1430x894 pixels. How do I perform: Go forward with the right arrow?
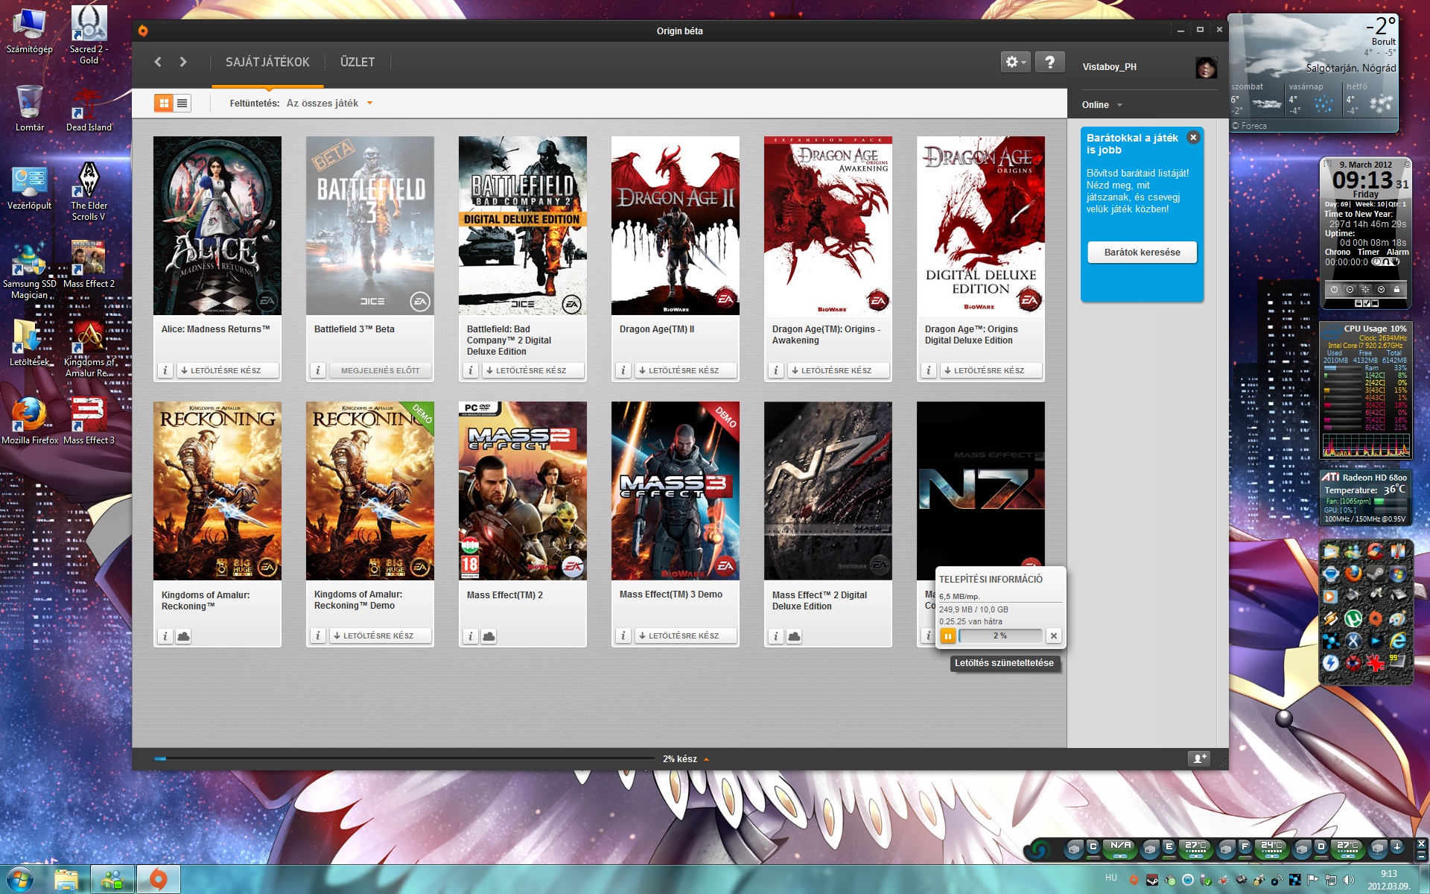[183, 62]
